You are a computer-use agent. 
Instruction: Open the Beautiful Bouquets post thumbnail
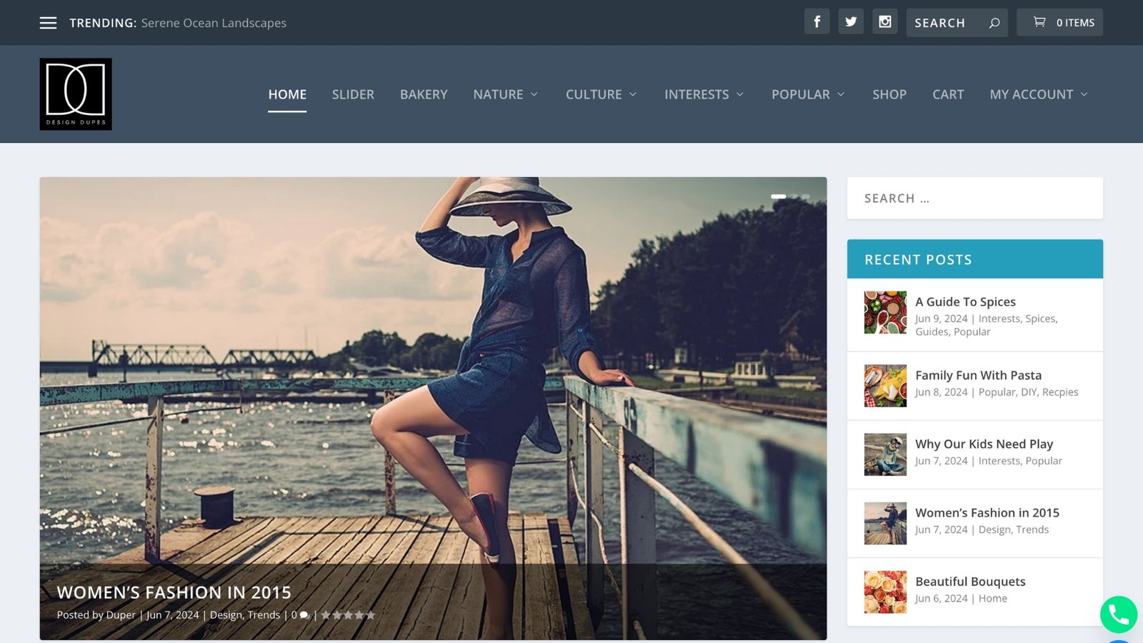(885, 592)
